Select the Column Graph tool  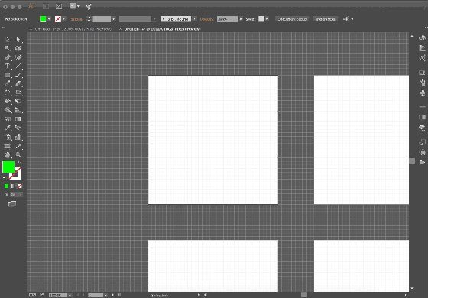point(18,137)
